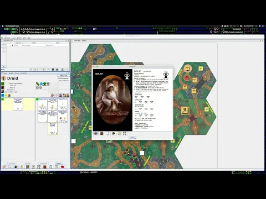Select the single spell card in the yellow area
The width and height of the screenshot is (266, 199).
coord(18,104)
